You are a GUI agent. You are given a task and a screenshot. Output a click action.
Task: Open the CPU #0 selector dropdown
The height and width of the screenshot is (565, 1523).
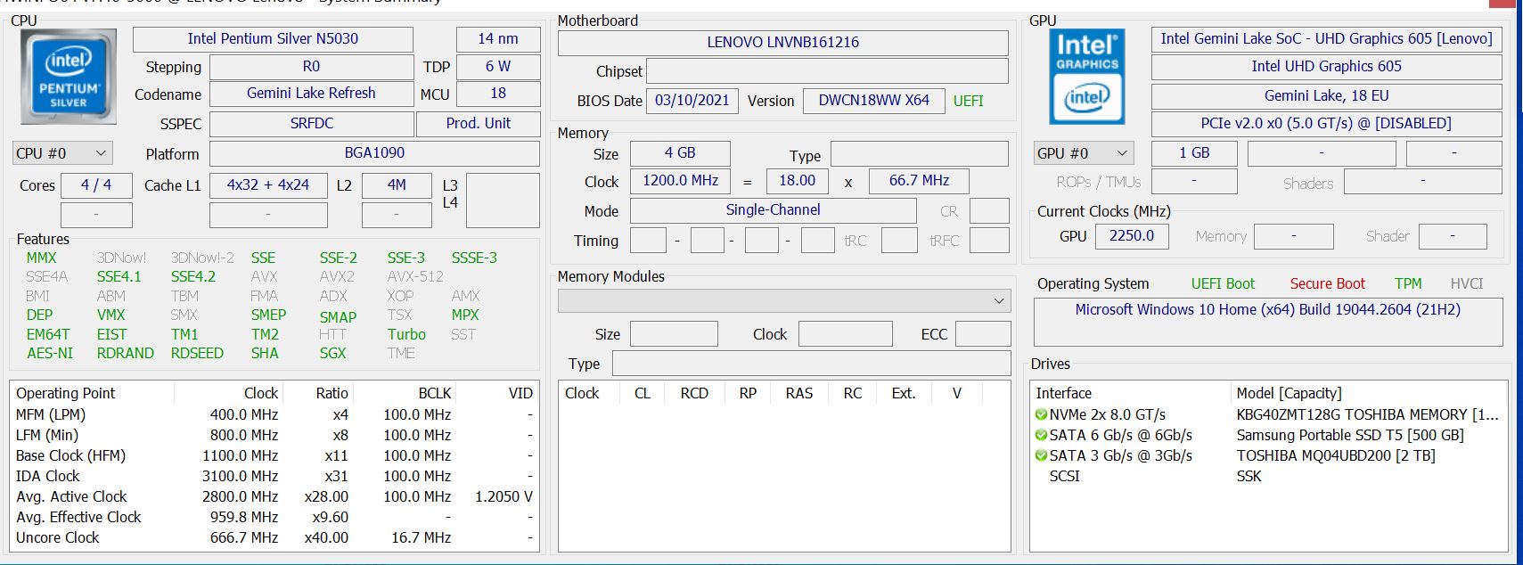(62, 153)
